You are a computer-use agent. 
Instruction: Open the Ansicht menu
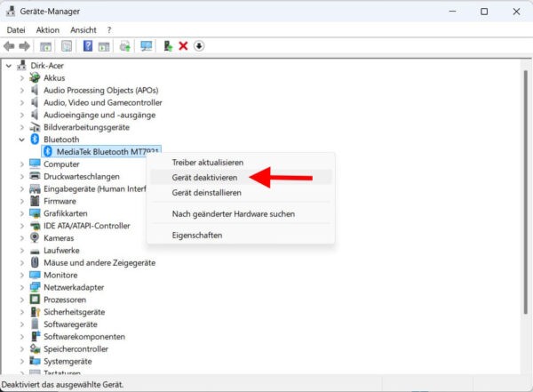pos(84,30)
